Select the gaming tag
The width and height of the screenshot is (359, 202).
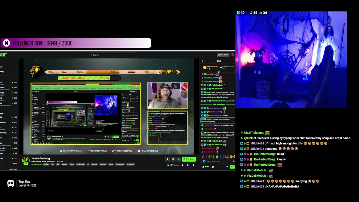coord(65,164)
